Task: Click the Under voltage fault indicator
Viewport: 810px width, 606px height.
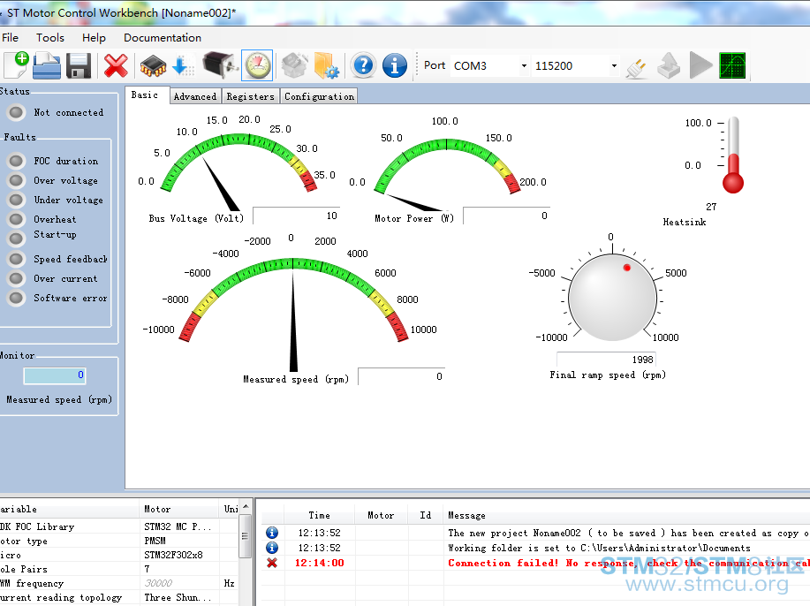Action: tap(16, 200)
